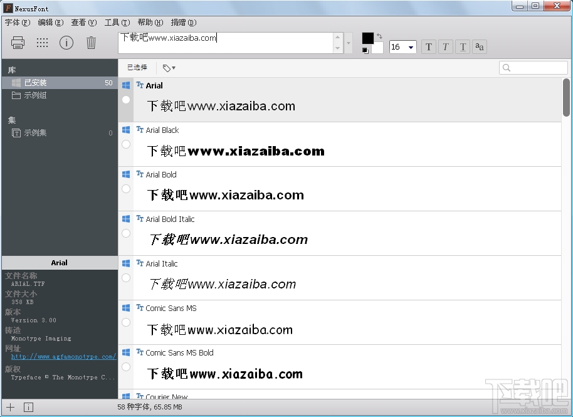Click the info panel icon in the status bar
This screenshot has width=573, height=417.
point(28,407)
